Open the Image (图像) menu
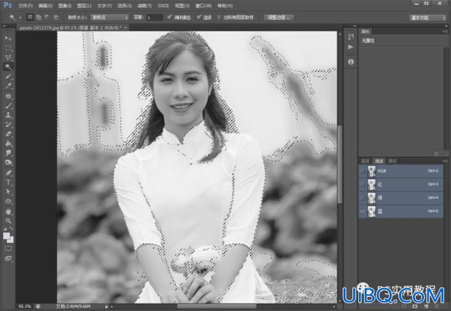The width and height of the screenshot is (451, 311). click(x=65, y=6)
